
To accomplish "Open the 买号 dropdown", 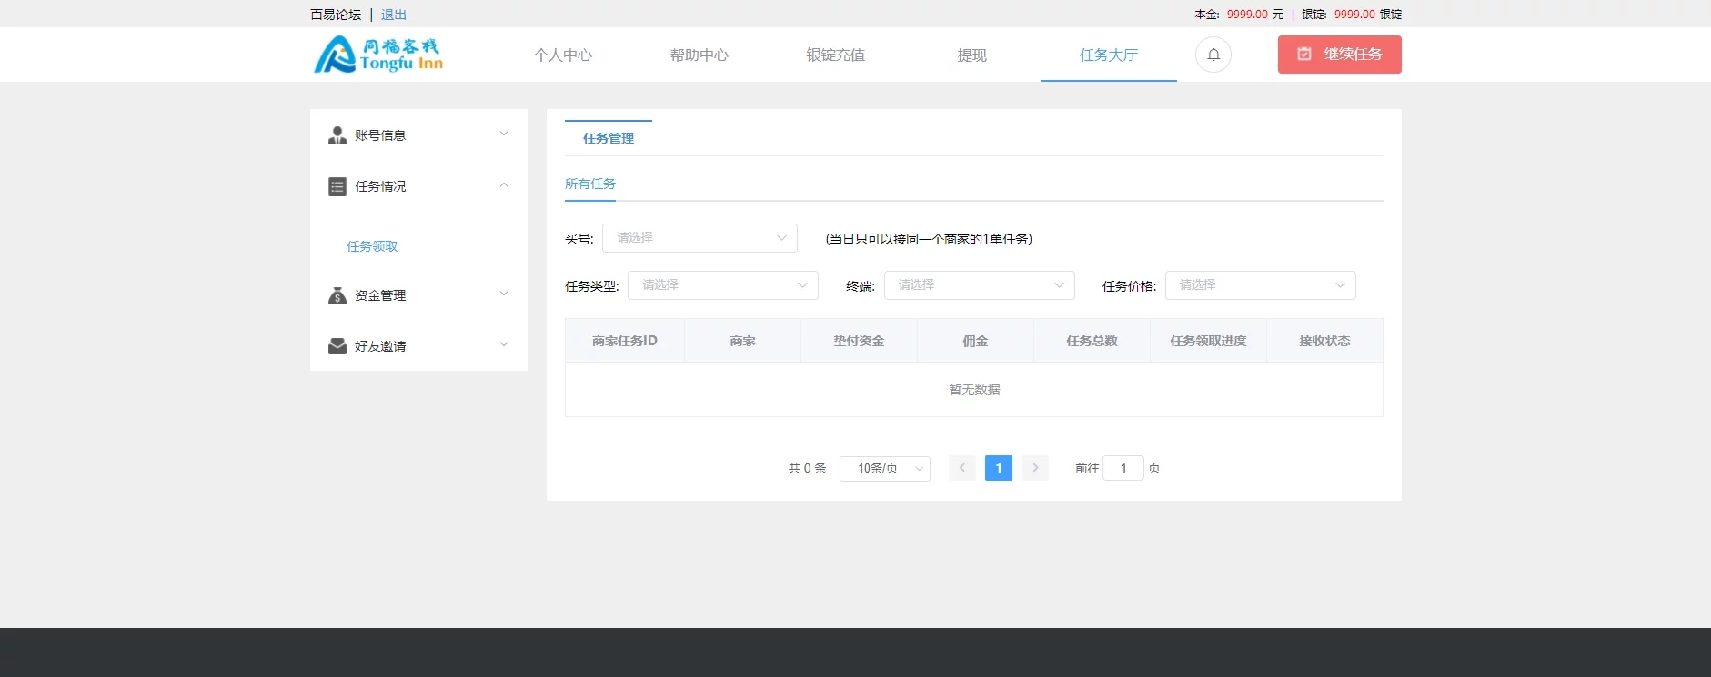I will 699,238.
